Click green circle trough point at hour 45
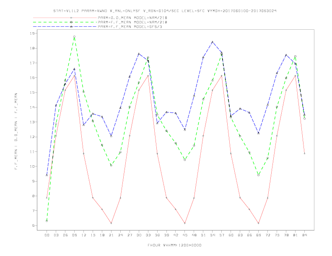 click(185, 160)
